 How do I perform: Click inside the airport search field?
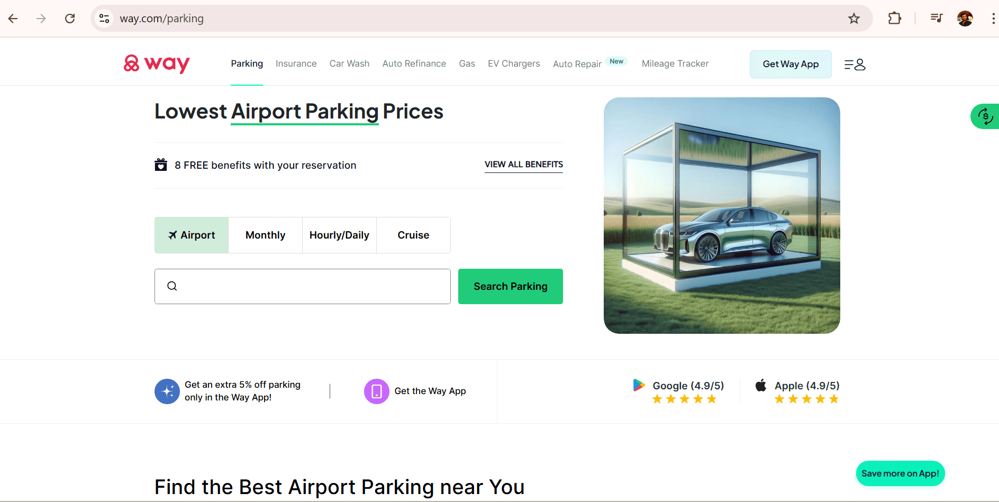point(303,286)
